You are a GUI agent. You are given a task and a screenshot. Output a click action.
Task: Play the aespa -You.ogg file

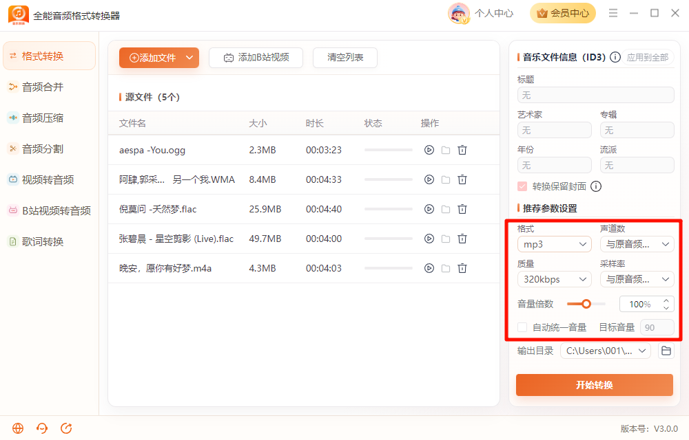tap(429, 150)
